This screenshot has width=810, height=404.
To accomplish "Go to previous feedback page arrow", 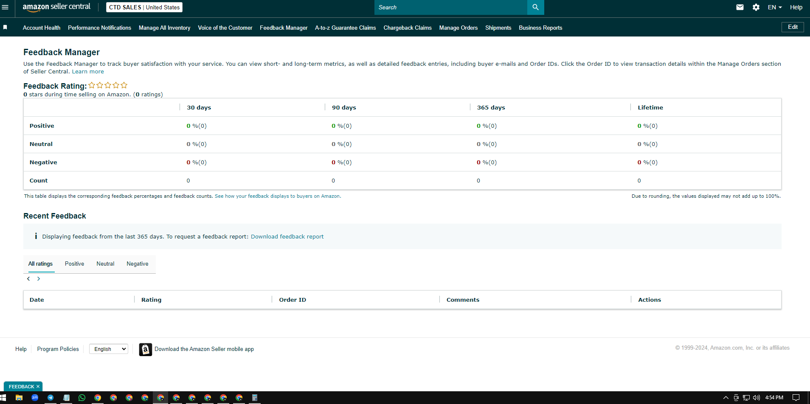I will (x=28, y=279).
